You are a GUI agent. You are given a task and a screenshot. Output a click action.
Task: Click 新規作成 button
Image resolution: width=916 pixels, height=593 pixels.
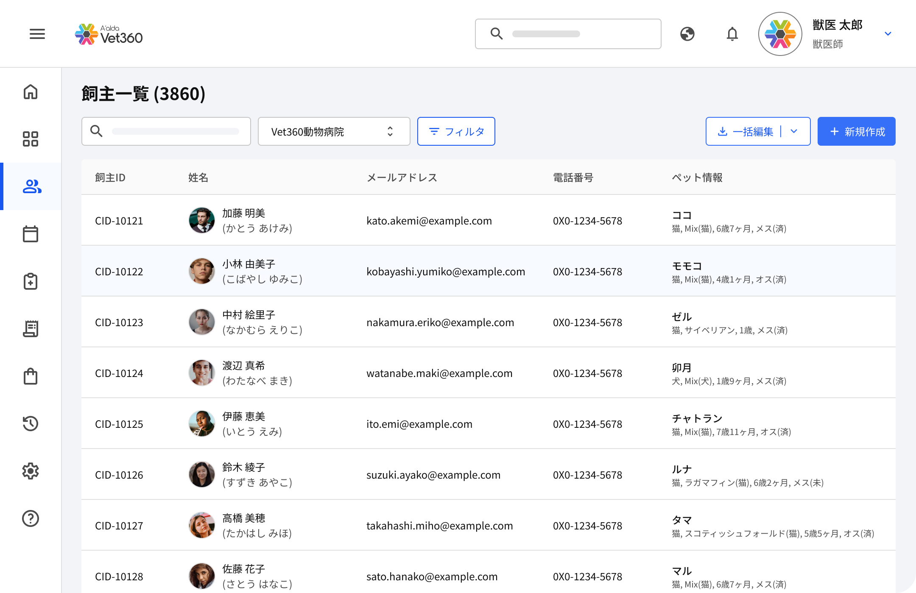click(x=856, y=131)
